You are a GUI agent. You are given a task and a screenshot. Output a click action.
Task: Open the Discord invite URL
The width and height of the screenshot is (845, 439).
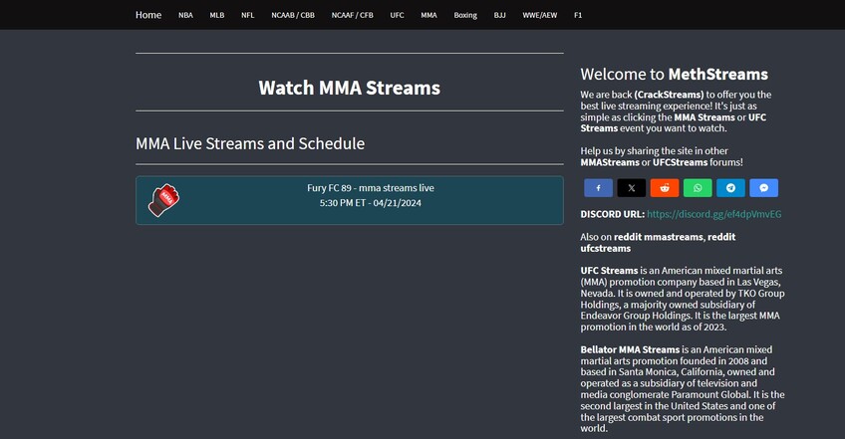[713, 214]
